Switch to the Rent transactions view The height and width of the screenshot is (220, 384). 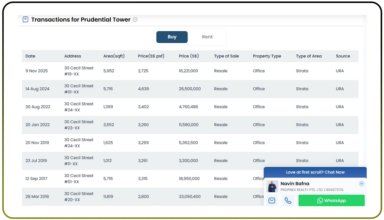point(207,37)
